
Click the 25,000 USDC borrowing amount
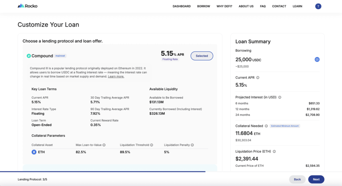pos(248,59)
